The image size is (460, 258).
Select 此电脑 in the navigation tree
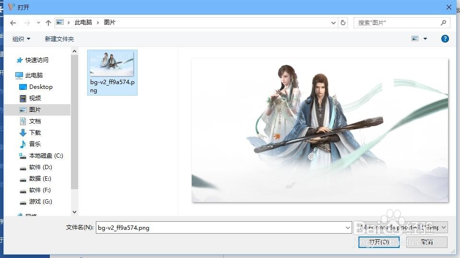(34, 75)
